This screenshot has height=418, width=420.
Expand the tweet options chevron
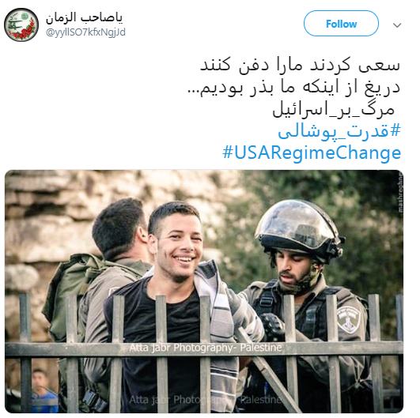pyautogui.click(x=397, y=25)
